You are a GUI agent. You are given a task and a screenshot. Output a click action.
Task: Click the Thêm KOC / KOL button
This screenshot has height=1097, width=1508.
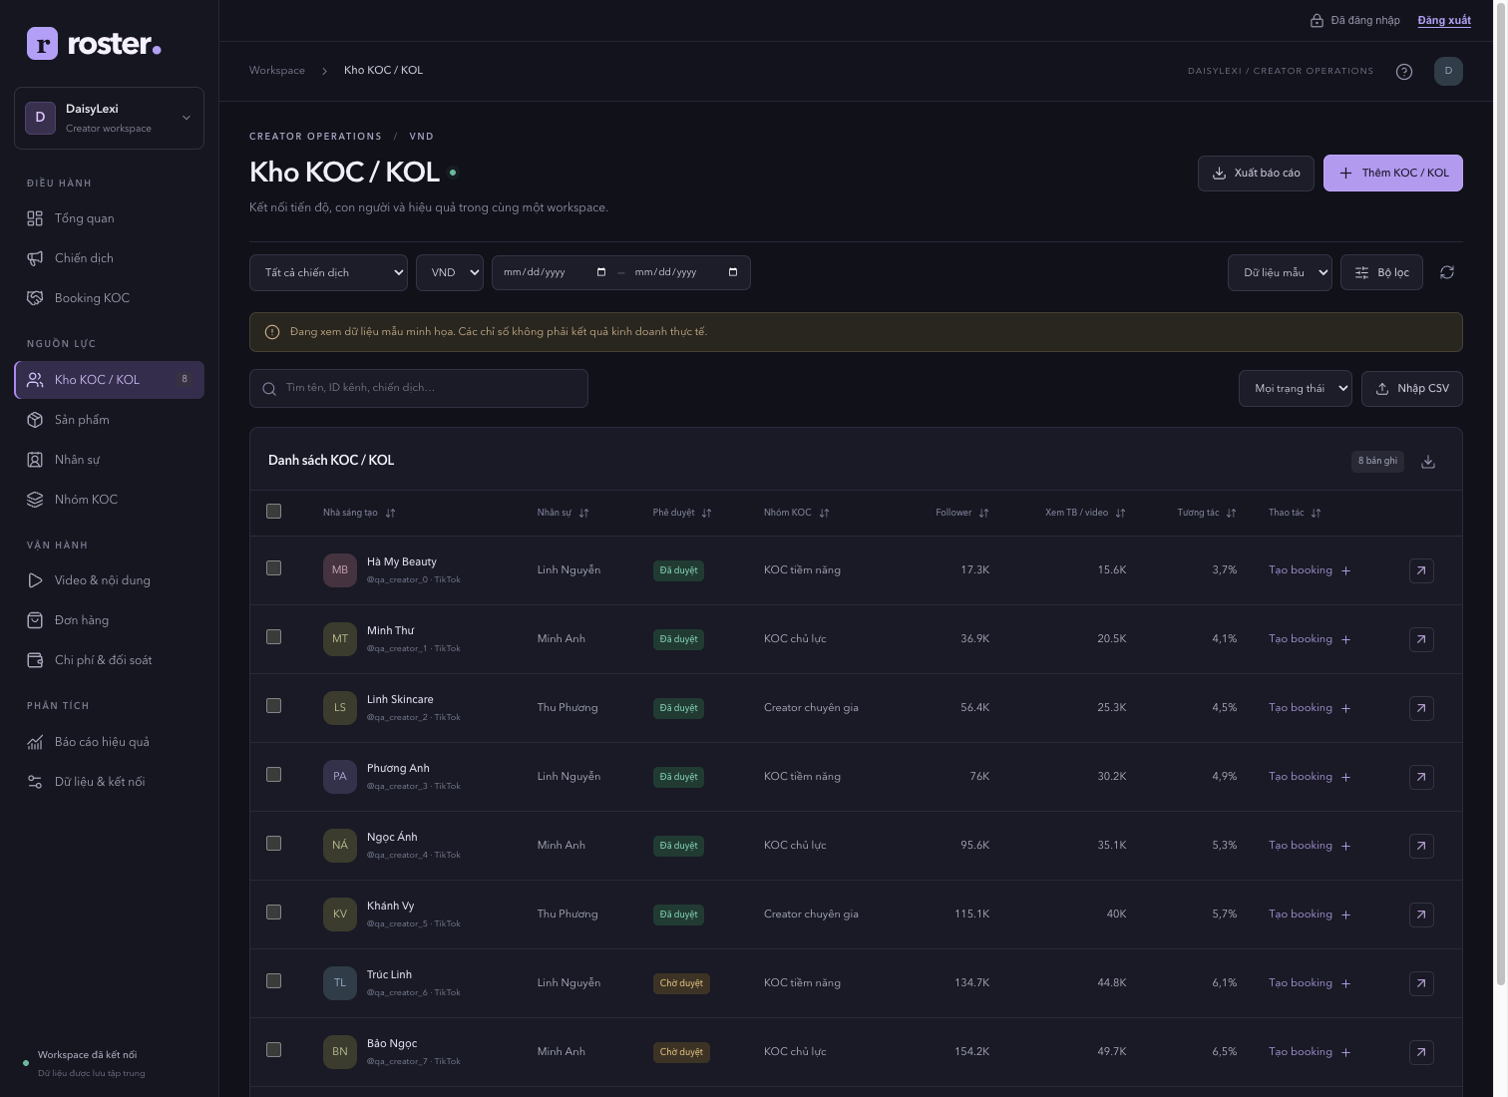click(x=1393, y=173)
